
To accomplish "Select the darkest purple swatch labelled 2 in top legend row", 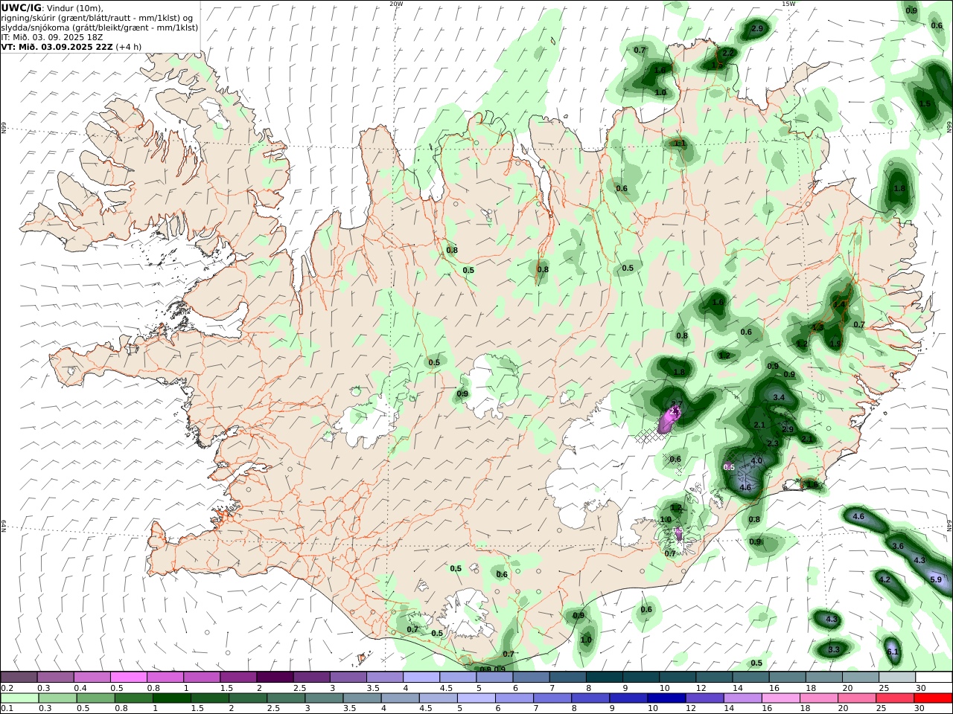I will click(275, 678).
